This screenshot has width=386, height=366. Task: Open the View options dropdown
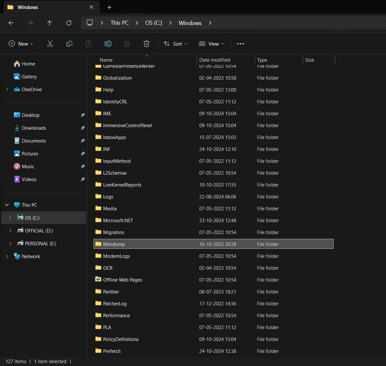click(x=211, y=44)
